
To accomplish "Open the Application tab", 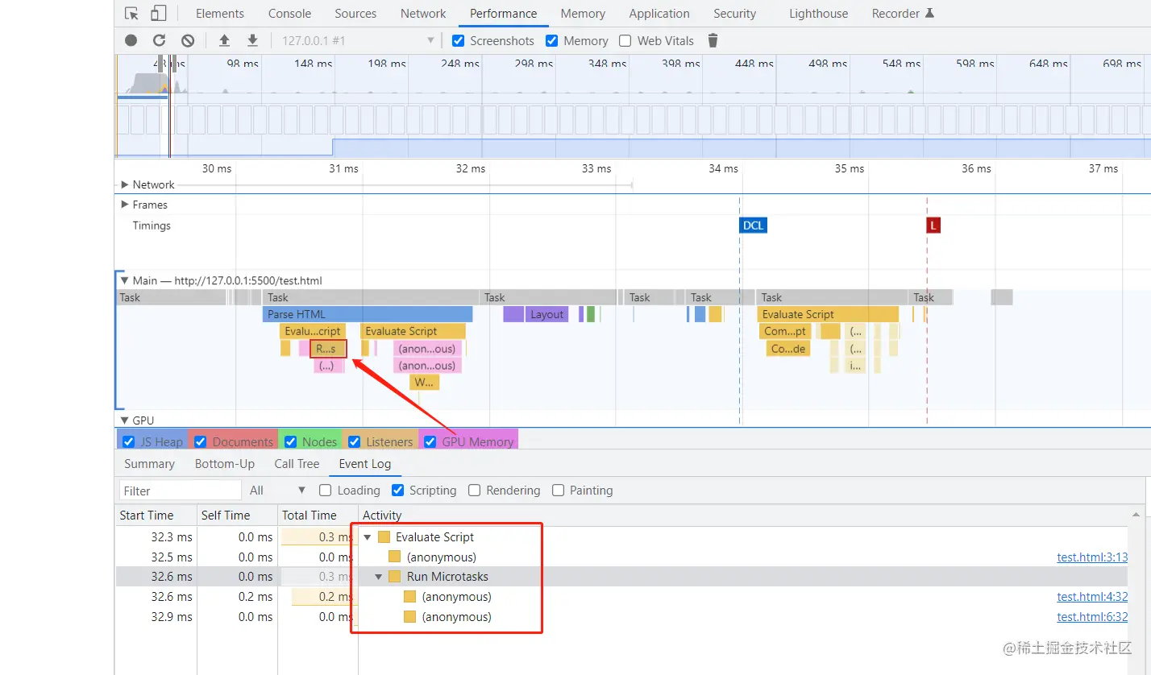I will pos(659,14).
